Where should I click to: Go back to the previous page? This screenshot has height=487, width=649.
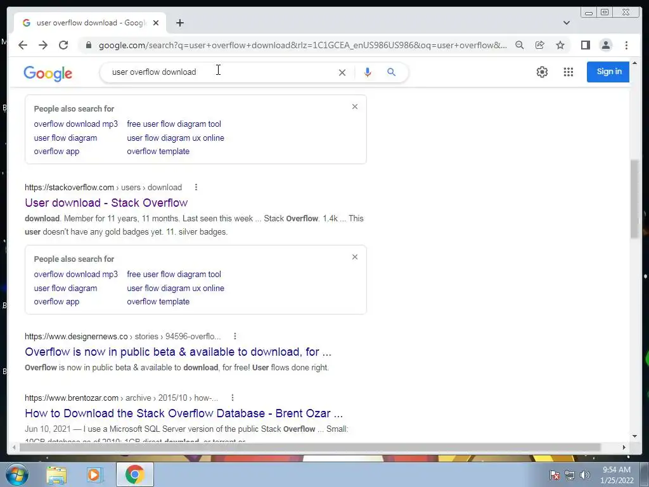(x=23, y=45)
